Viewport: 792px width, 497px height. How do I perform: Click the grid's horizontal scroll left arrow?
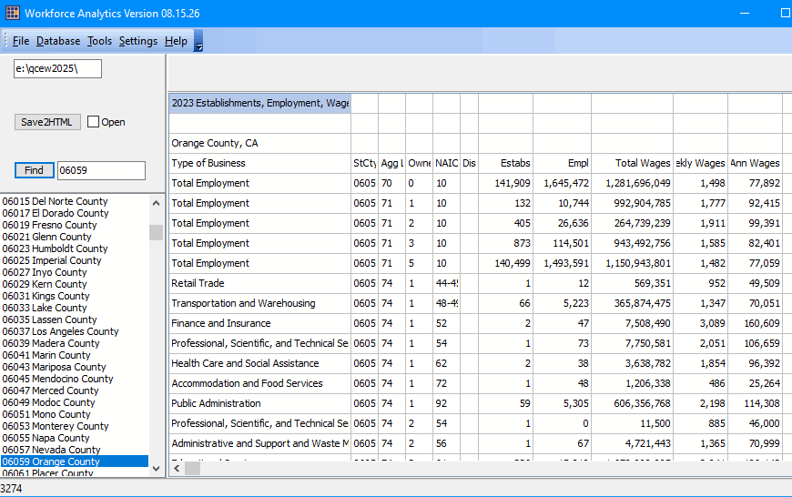178,468
